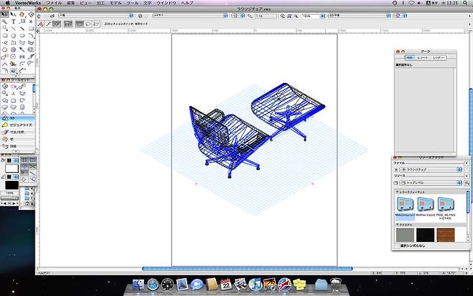
Task: Switch to レコード tab in Data palette
Action: pyautogui.click(x=422, y=58)
